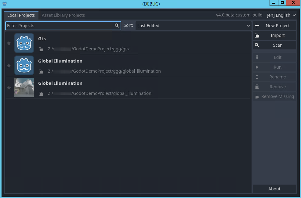Expand the Sort dropdown chevron arrow
Viewport: 301px width, 198px height.
(248, 26)
